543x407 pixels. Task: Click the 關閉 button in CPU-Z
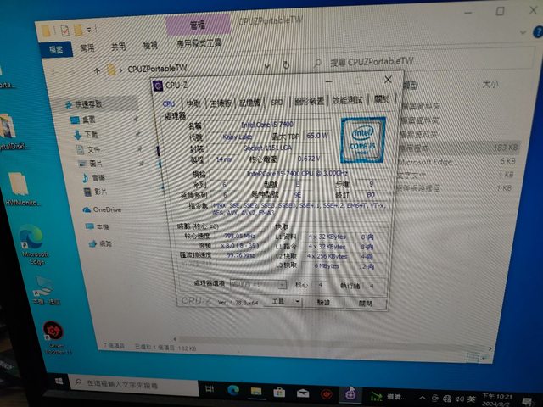click(365, 303)
